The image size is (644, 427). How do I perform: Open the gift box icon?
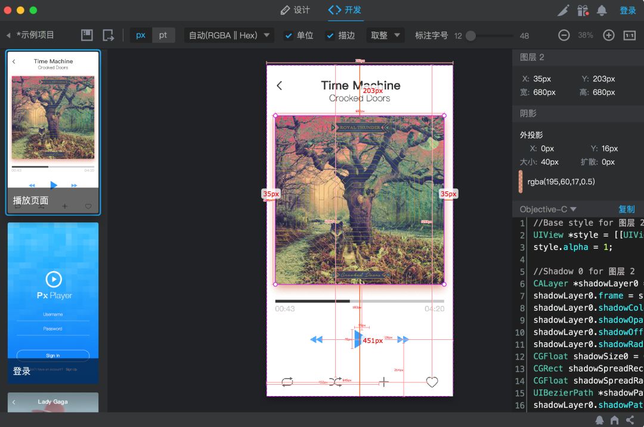pos(583,10)
